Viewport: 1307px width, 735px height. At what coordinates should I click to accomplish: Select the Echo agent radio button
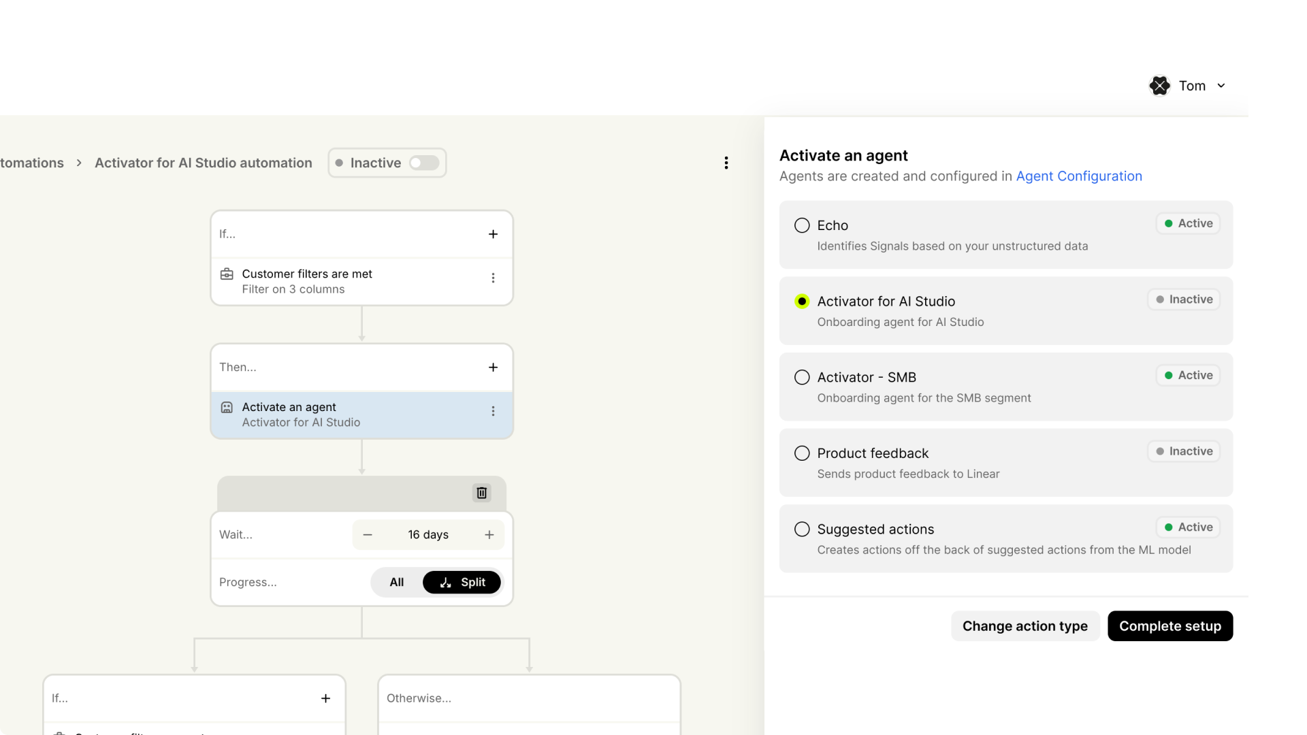point(802,225)
